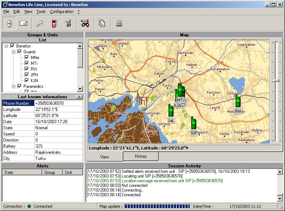The width and height of the screenshot is (285, 211).
Task: Open the message card toolbar icon
Action: (x=23, y=23)
